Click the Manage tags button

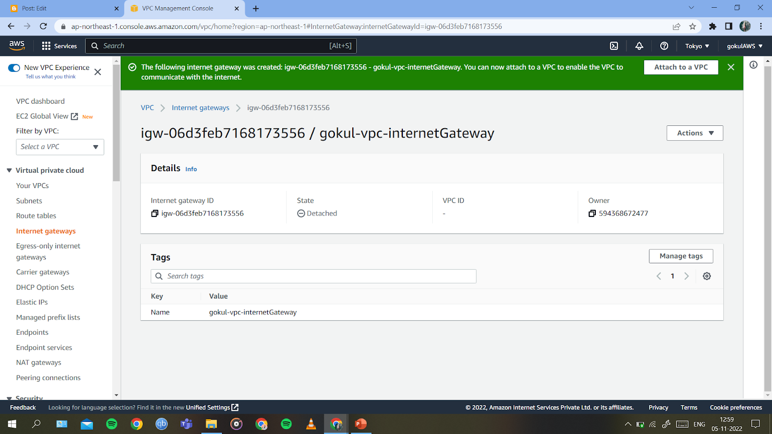(x=681, y=256)
